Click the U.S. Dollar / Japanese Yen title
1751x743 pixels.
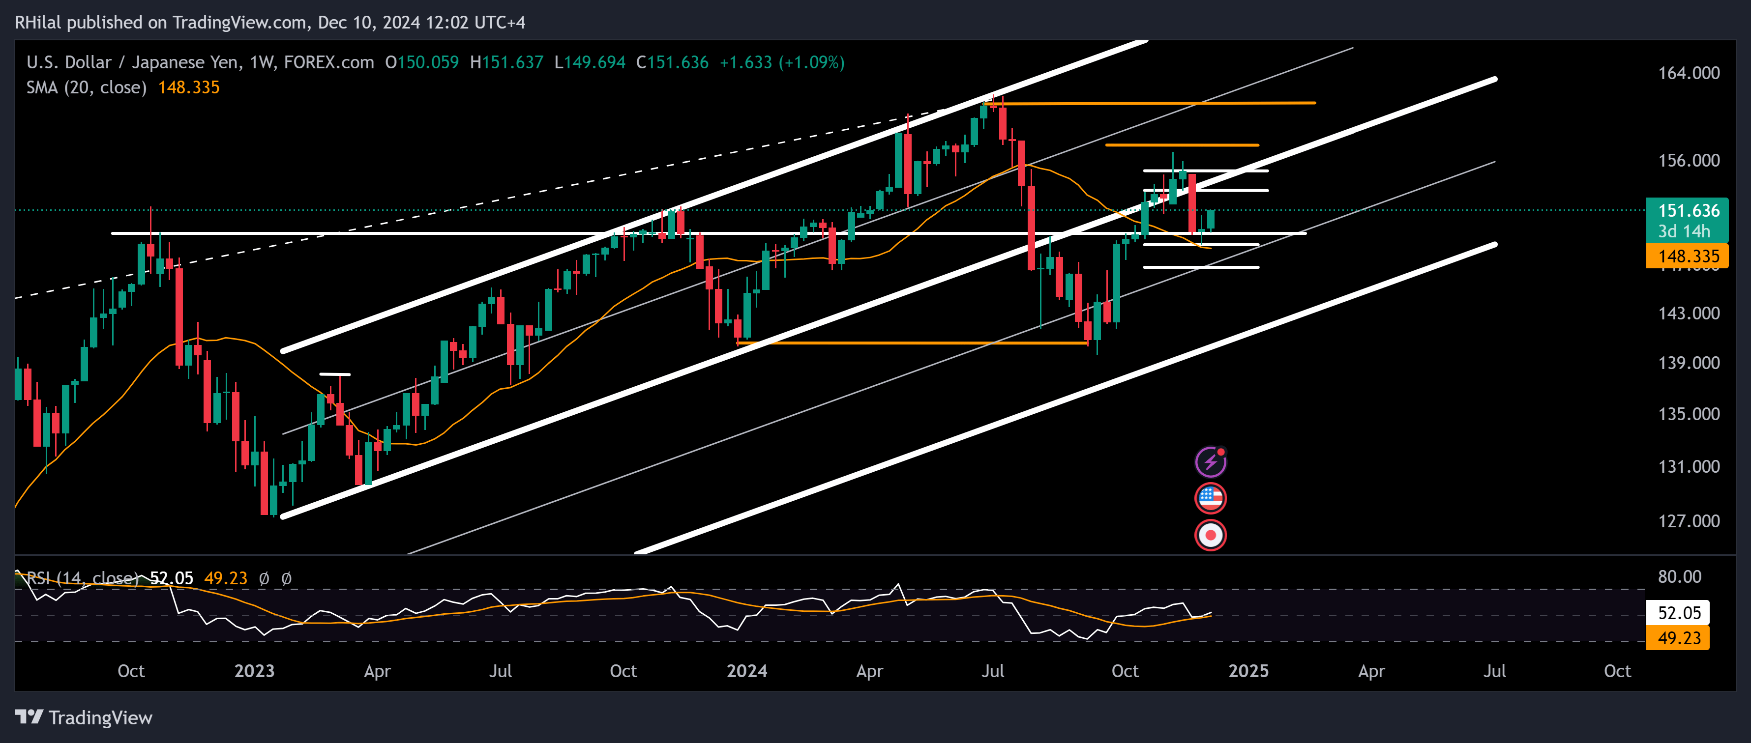pos(133,62)
